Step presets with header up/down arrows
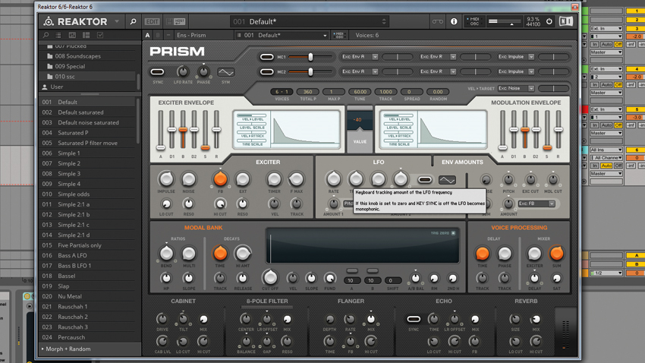 (384, 21)
